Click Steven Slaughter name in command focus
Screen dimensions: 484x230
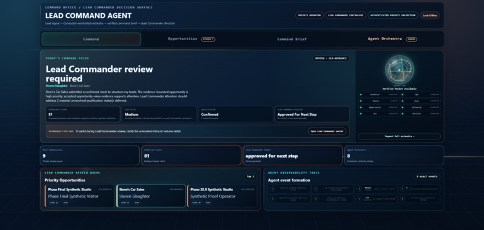(56, 86)
